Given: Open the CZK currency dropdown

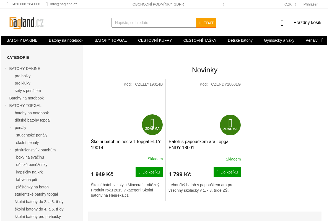Looking at the screenshot, I should (x=290, y=4).
